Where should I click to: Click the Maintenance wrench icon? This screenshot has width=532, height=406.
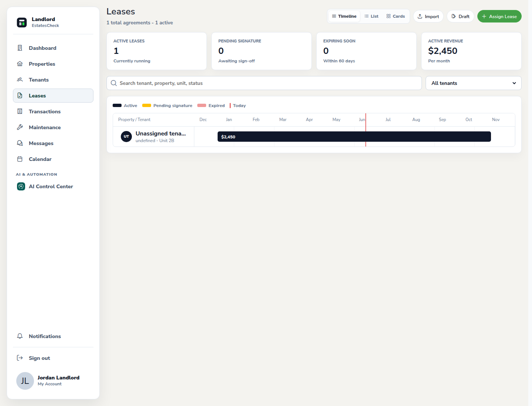20,127
